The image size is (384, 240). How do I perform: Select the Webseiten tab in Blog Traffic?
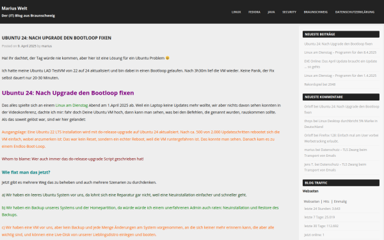[x=312, y=202]
